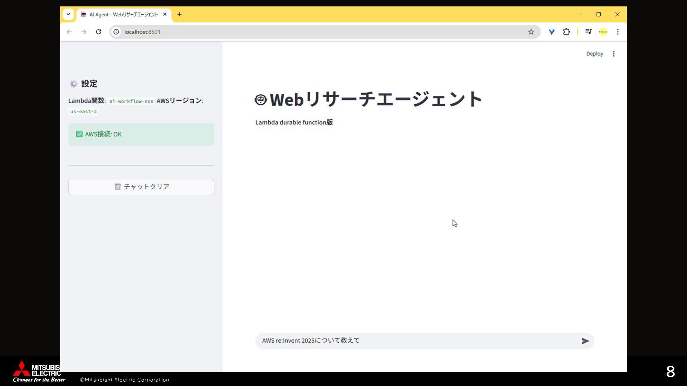Bookmark this page with the star icon

tap(531, 32)
